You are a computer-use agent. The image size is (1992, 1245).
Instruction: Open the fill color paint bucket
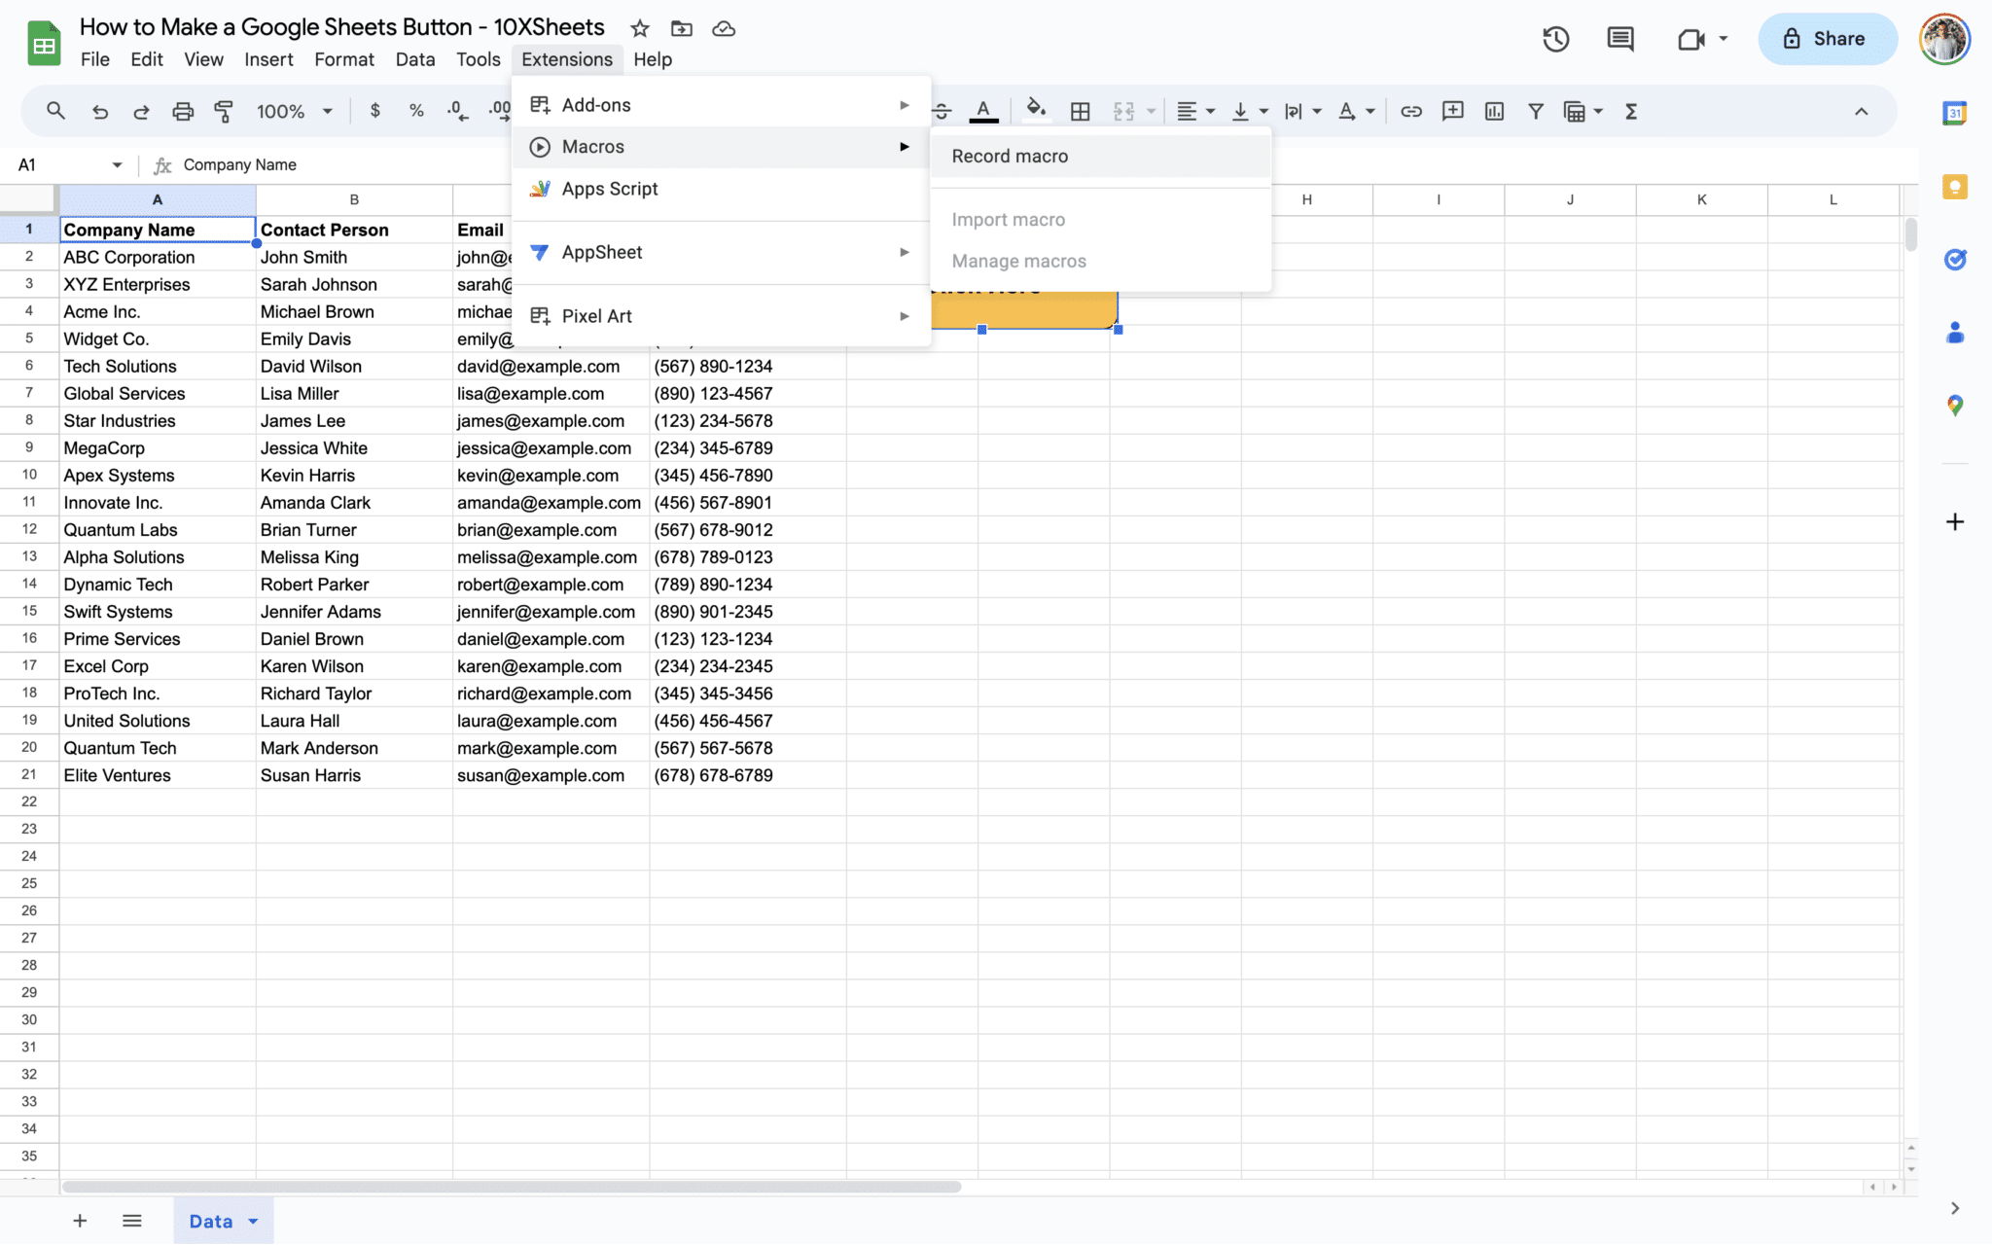pos(1036,111)
